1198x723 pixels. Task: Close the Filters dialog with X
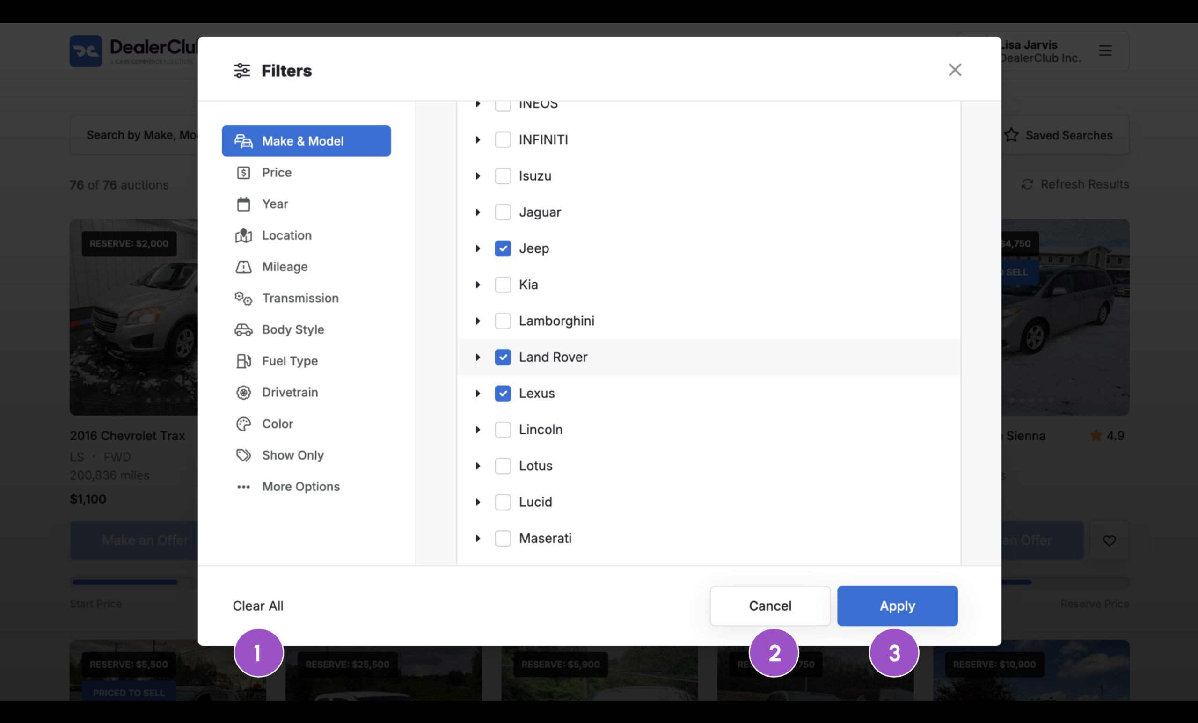point(955,70)
